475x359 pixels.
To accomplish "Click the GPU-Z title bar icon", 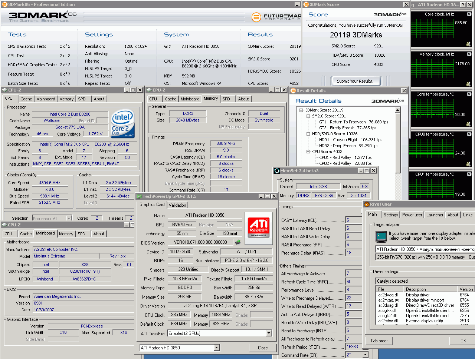I will (140, 196).
